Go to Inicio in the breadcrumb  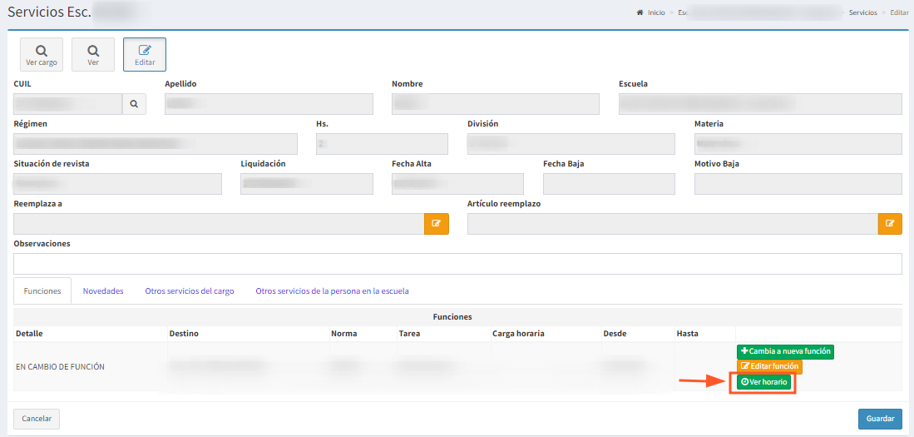[656, 12]
